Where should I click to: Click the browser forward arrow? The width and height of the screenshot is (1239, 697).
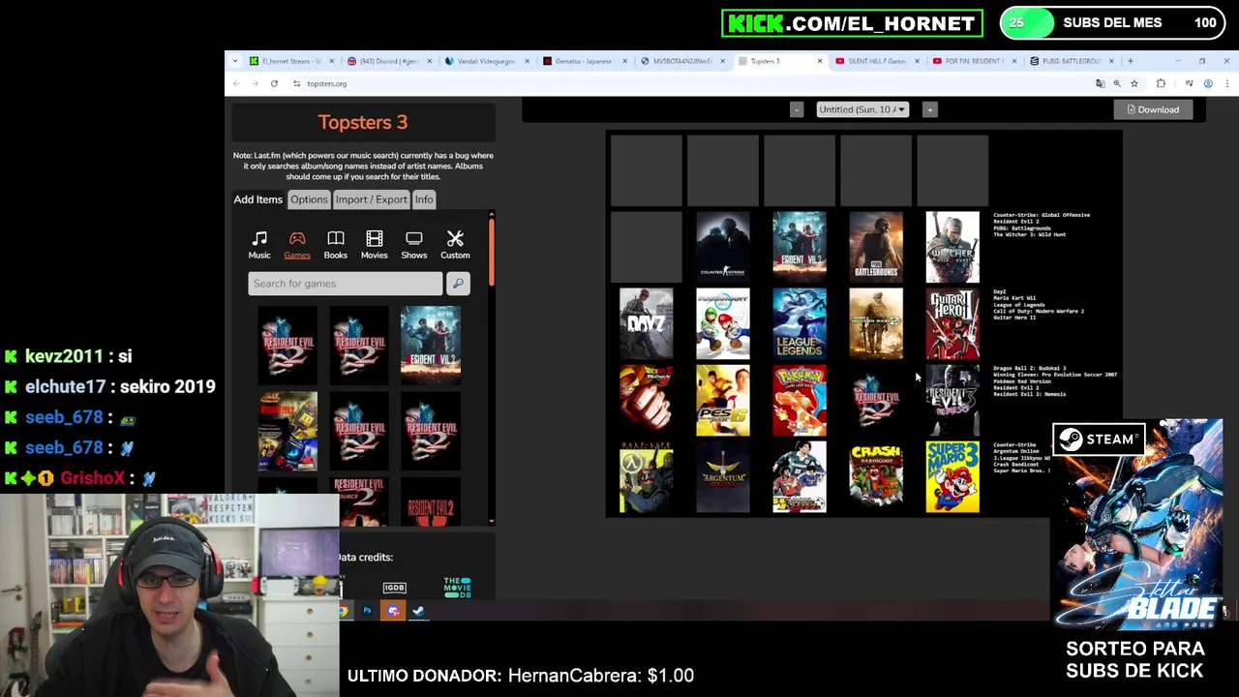(x=255, y=83)
